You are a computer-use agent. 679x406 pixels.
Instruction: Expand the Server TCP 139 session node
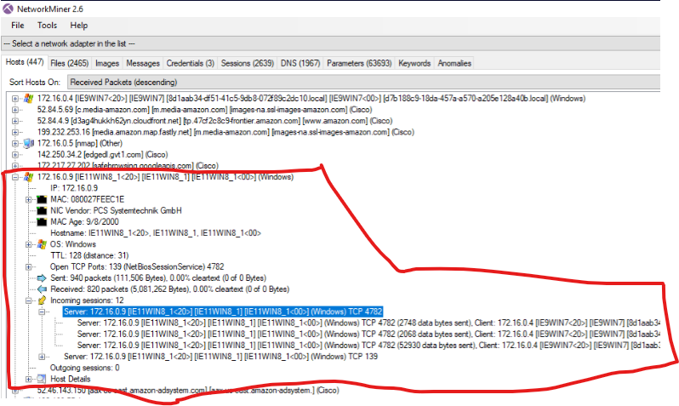tap(43, 356)
